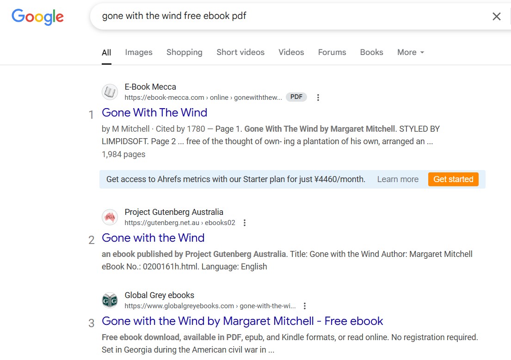Click the Google logo

tap(37, 17)
